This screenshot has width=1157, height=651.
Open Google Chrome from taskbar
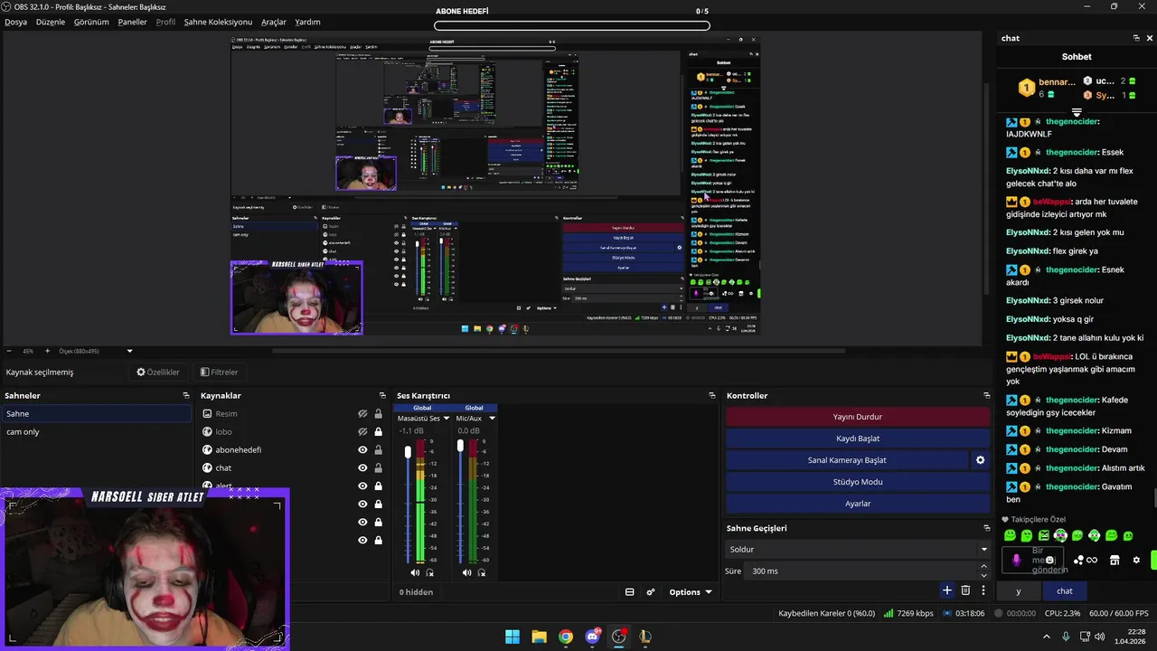566,637
